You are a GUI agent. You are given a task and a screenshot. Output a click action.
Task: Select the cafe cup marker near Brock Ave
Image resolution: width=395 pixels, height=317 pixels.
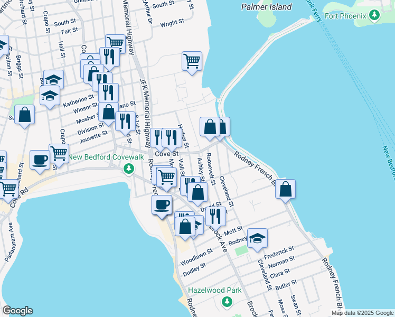[162, 207]
